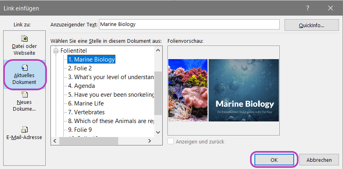Select the Neues Dokument link option
Viewport: 343px width, 169px height.
24,101
